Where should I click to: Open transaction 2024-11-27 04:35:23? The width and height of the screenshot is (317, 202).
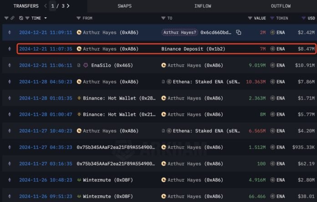[x=46, y=147]
